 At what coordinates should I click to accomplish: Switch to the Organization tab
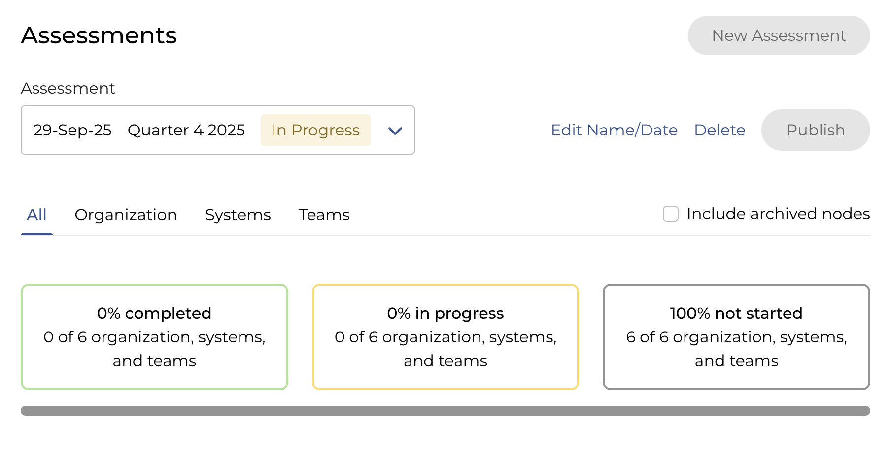point(126,215)
